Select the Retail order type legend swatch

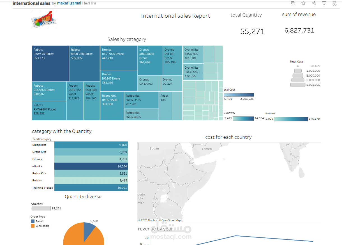(x=33, y=221)
